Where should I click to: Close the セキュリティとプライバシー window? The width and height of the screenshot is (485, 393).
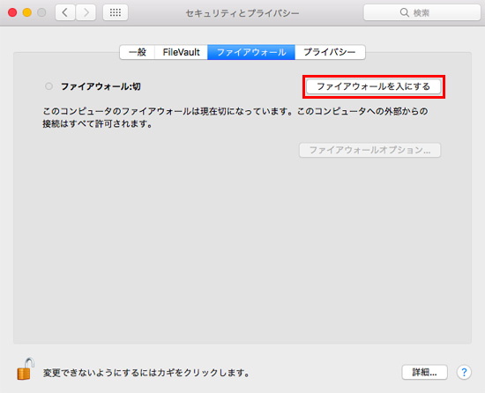[x=12, y=12]
